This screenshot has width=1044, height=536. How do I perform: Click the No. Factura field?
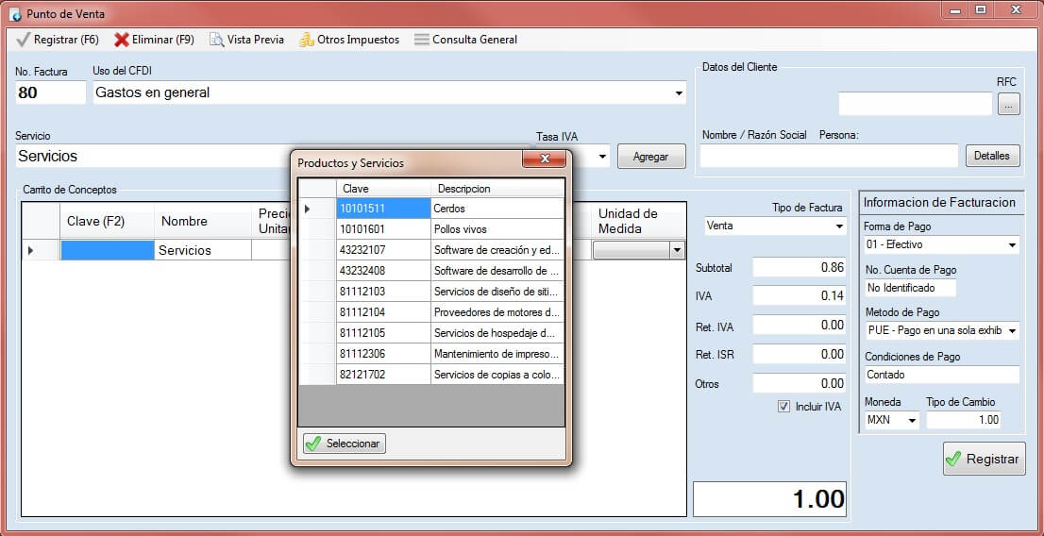pos(51,92)
